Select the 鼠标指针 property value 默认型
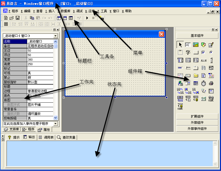 point(40,82)
